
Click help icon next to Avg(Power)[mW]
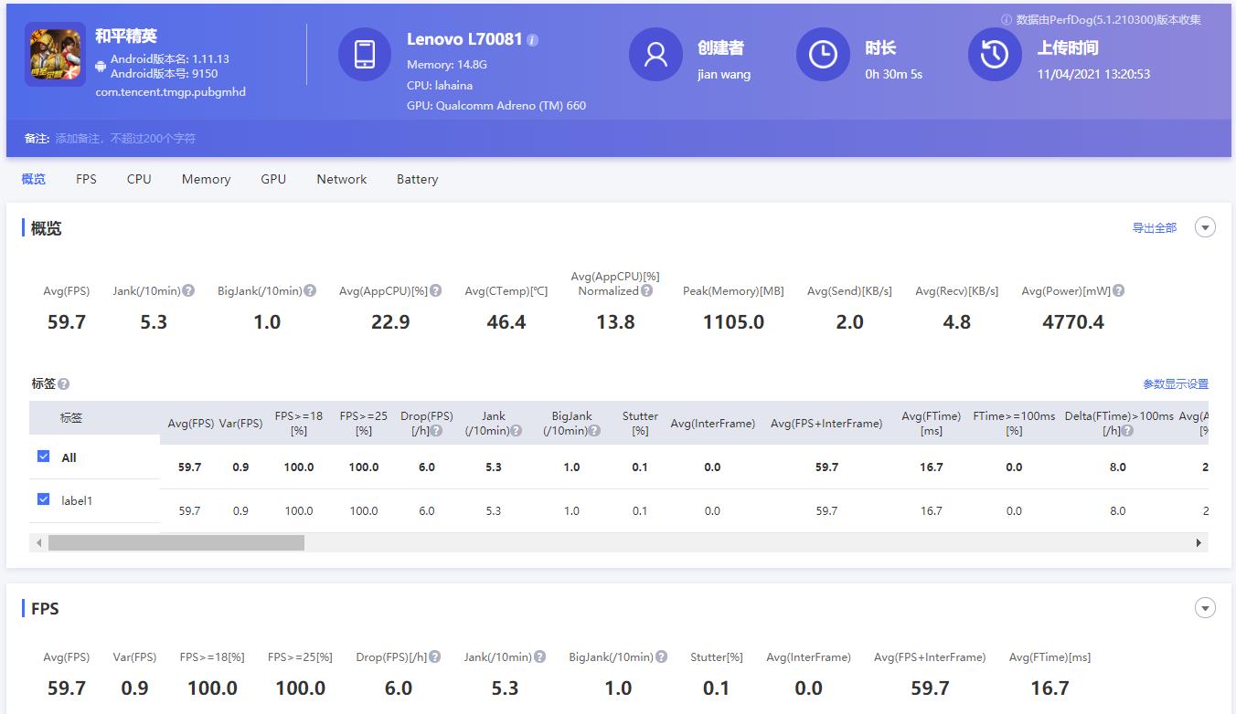click(x=1118, y=291)
